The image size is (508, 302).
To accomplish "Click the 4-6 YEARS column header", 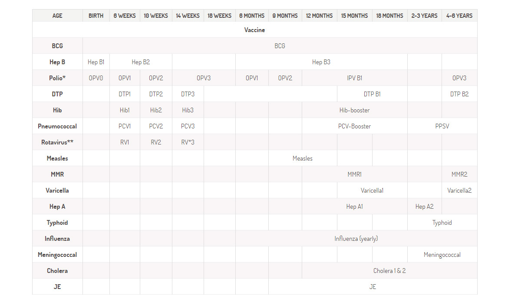I will point(459,16).
